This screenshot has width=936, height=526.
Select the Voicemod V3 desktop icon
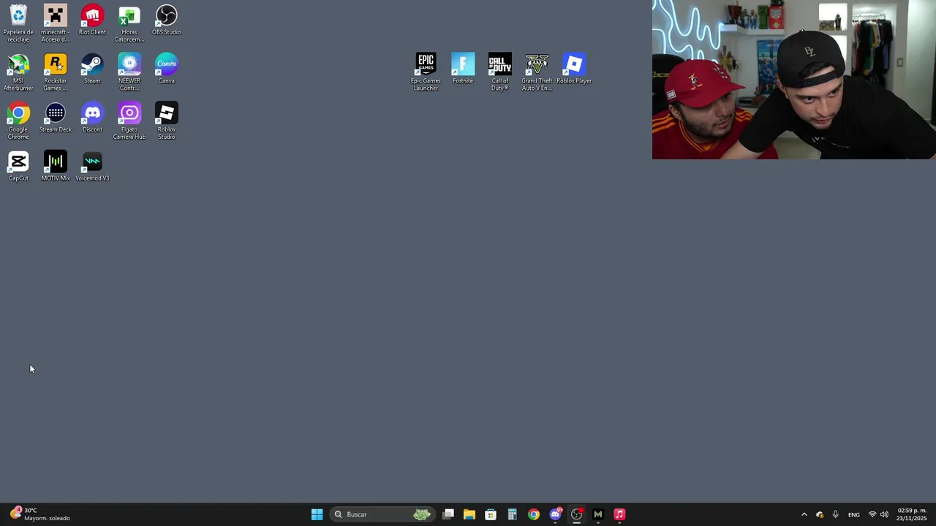(x=92, y=167)
